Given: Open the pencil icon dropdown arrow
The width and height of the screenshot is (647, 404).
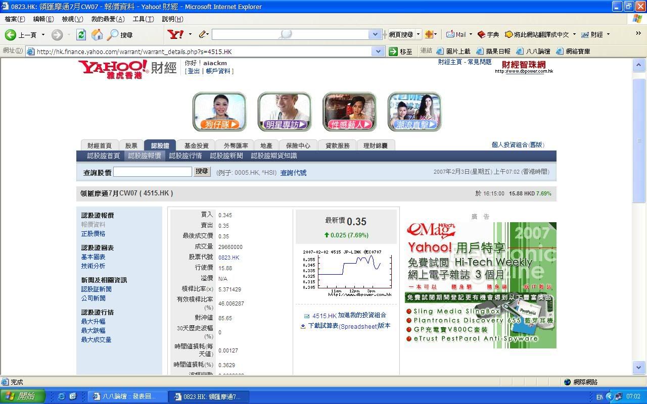Looking at the screenshot, I should click(208, 34).
